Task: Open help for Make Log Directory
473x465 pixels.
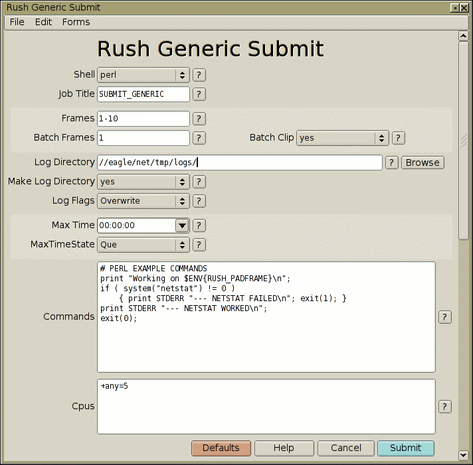Action: coord(199,182)
